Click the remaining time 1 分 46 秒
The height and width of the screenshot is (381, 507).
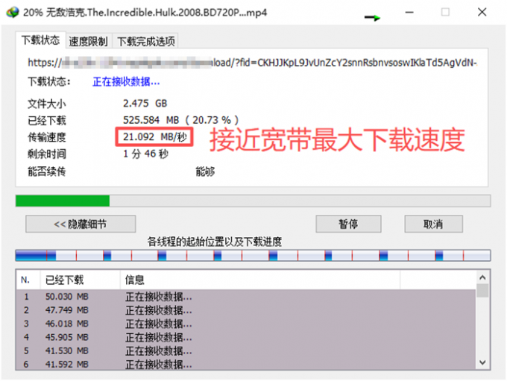click(145, 154)
